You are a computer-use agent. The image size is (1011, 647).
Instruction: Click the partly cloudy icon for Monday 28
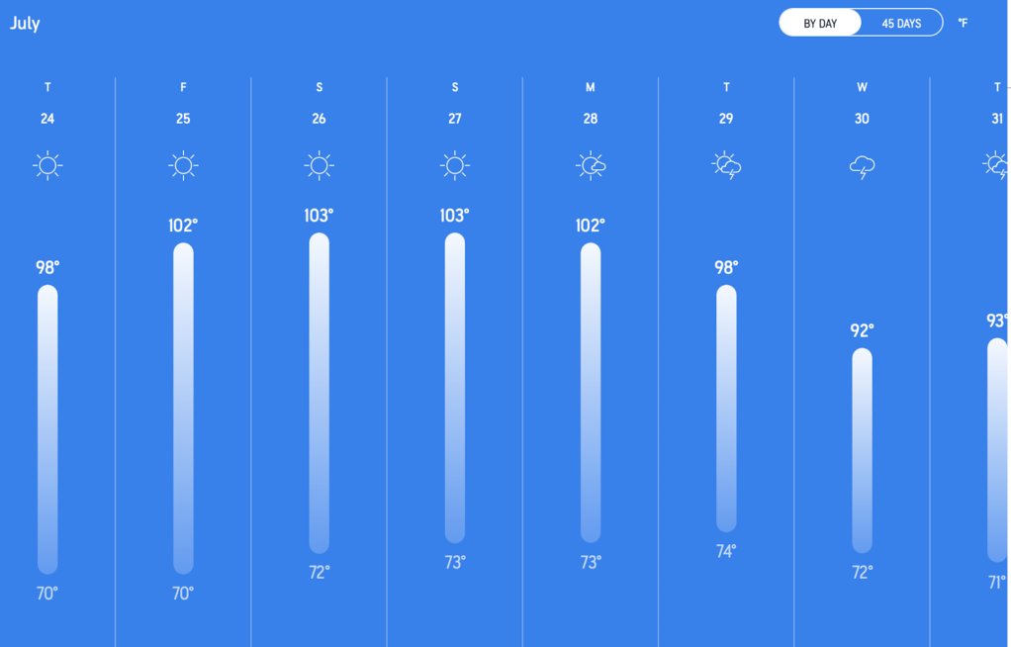tap(591, 166)
